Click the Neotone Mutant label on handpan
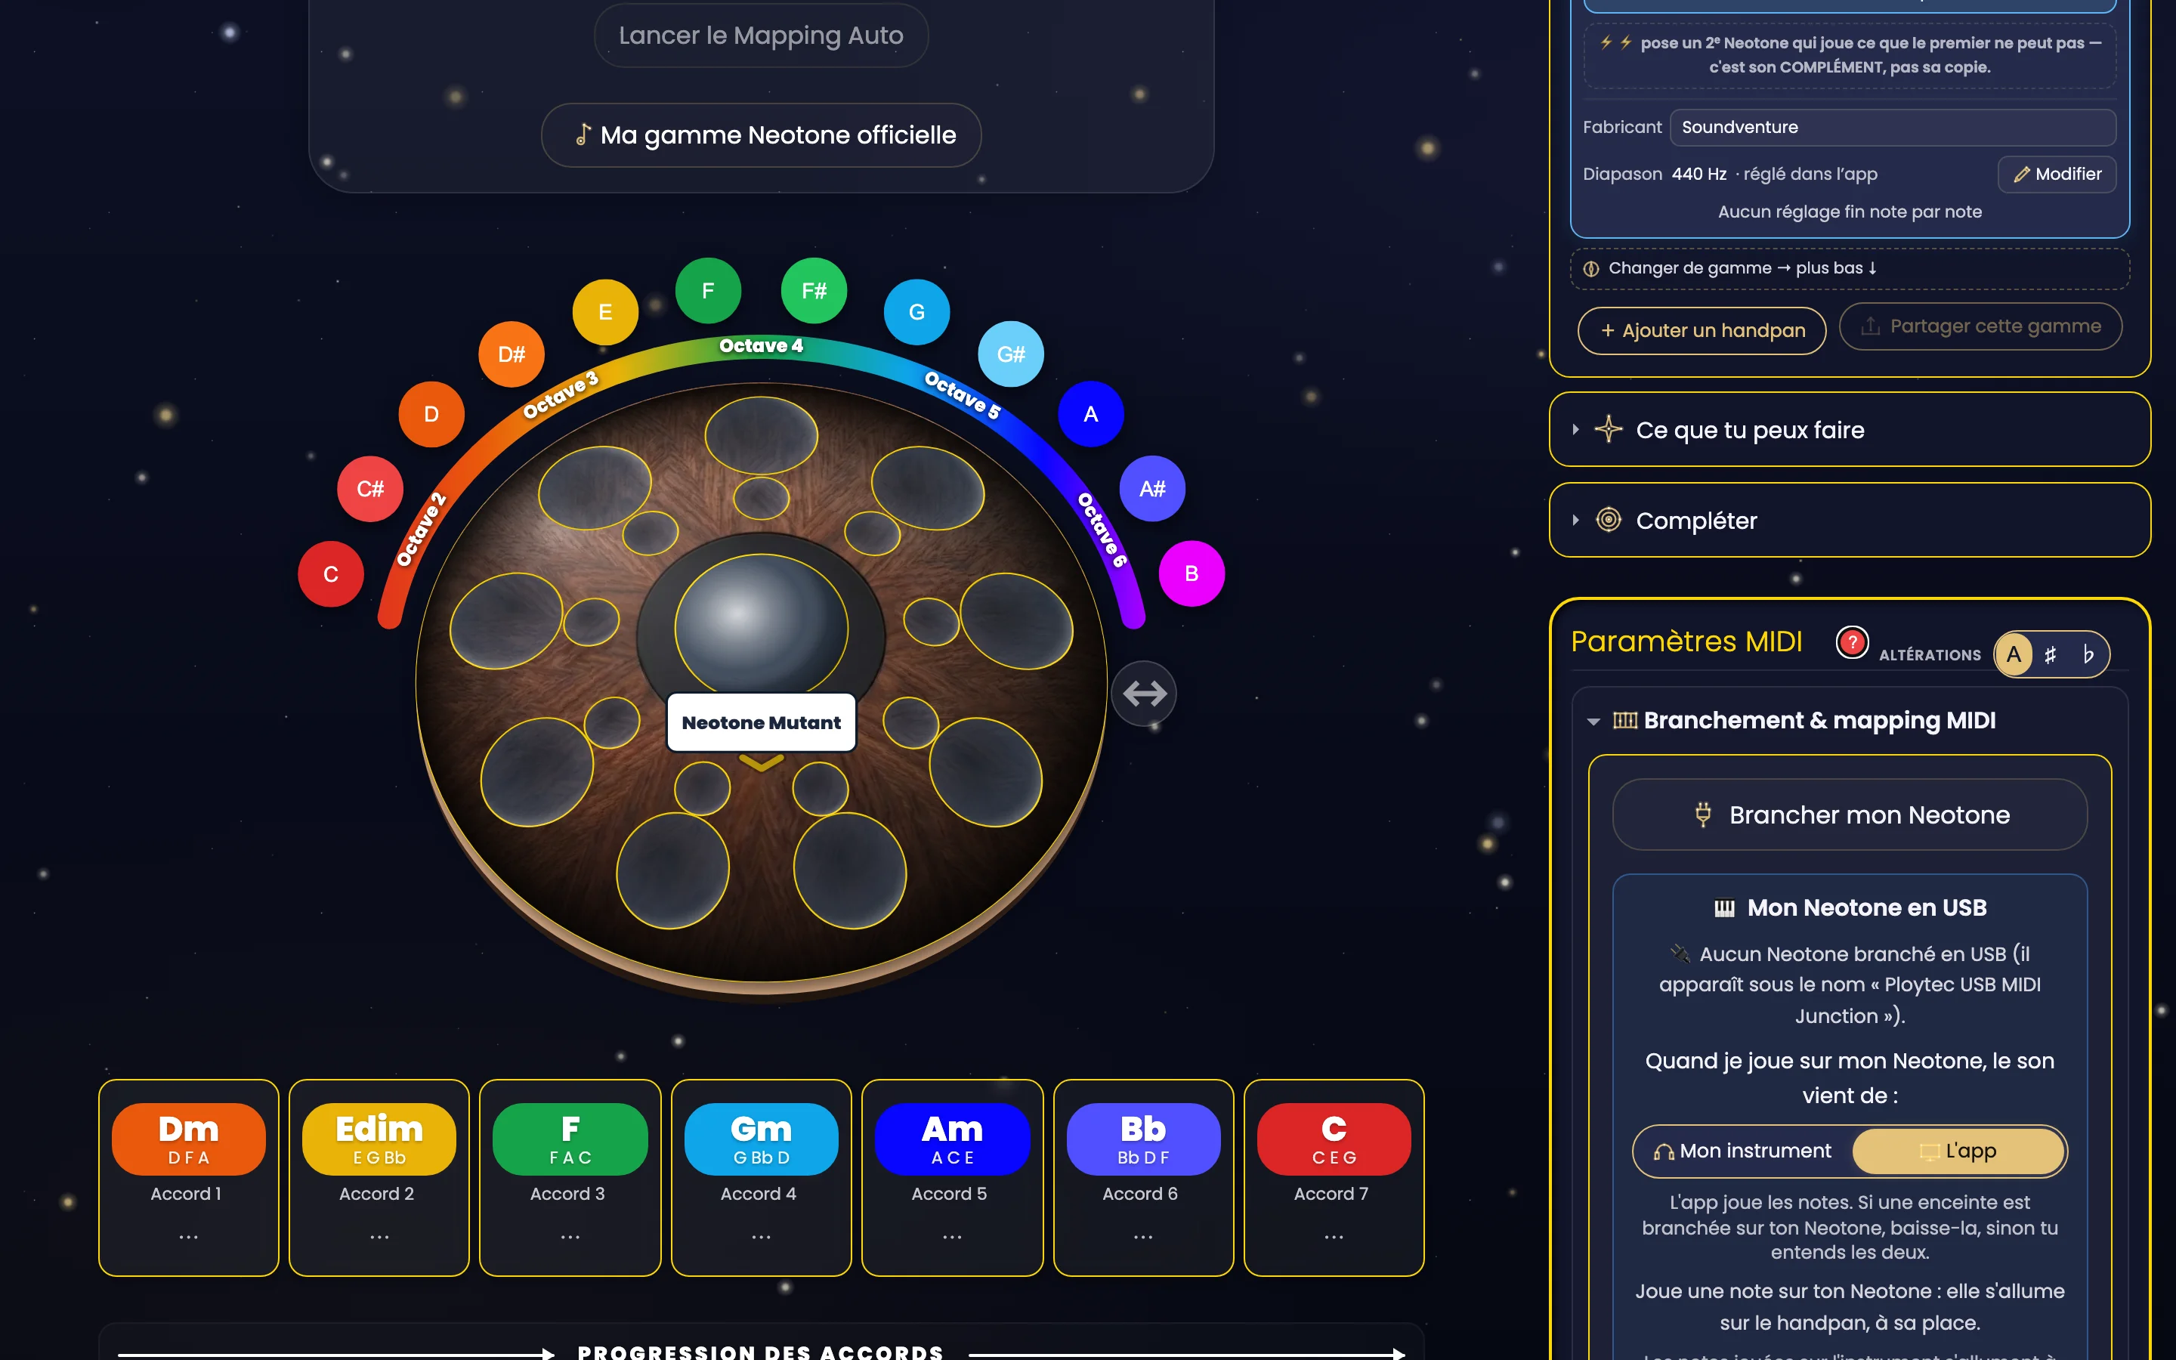 click(761, 722)
